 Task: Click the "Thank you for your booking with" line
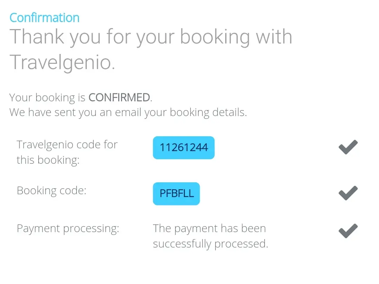click(x=151, y=37)
